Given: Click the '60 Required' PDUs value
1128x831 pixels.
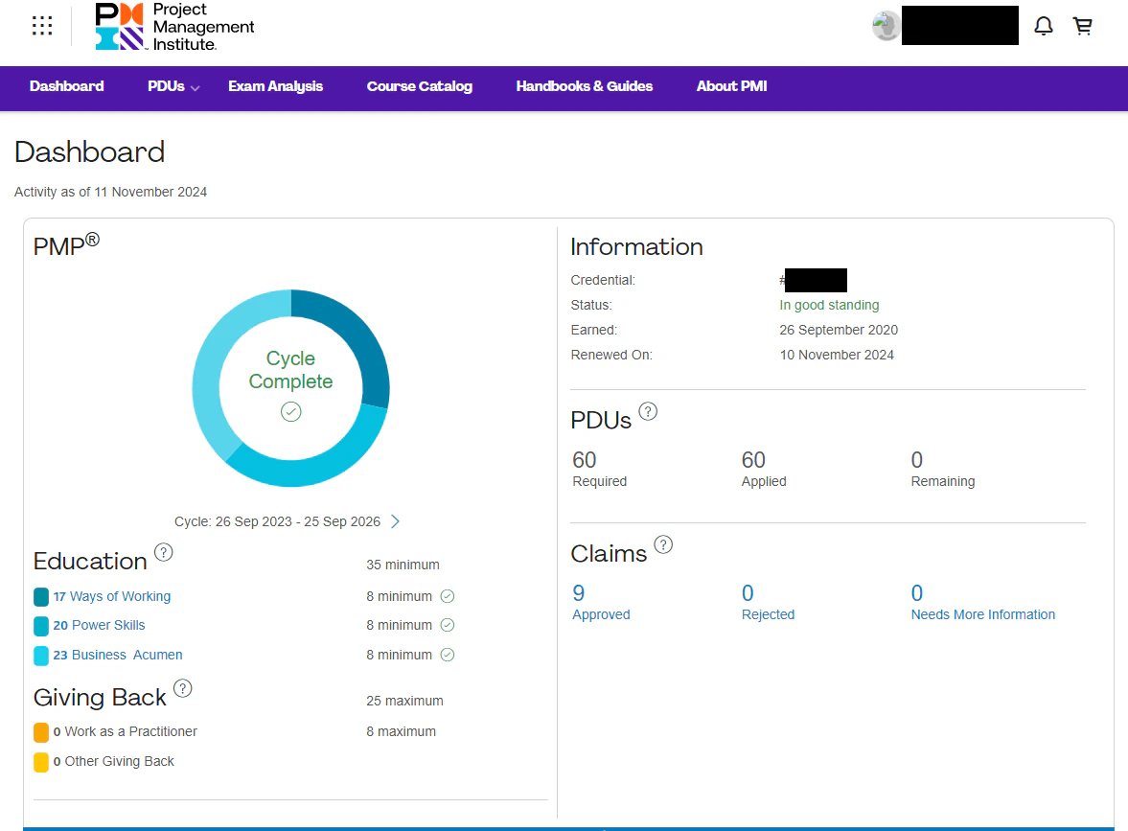Looking at the screenshot, I should (x=599, y=469).
